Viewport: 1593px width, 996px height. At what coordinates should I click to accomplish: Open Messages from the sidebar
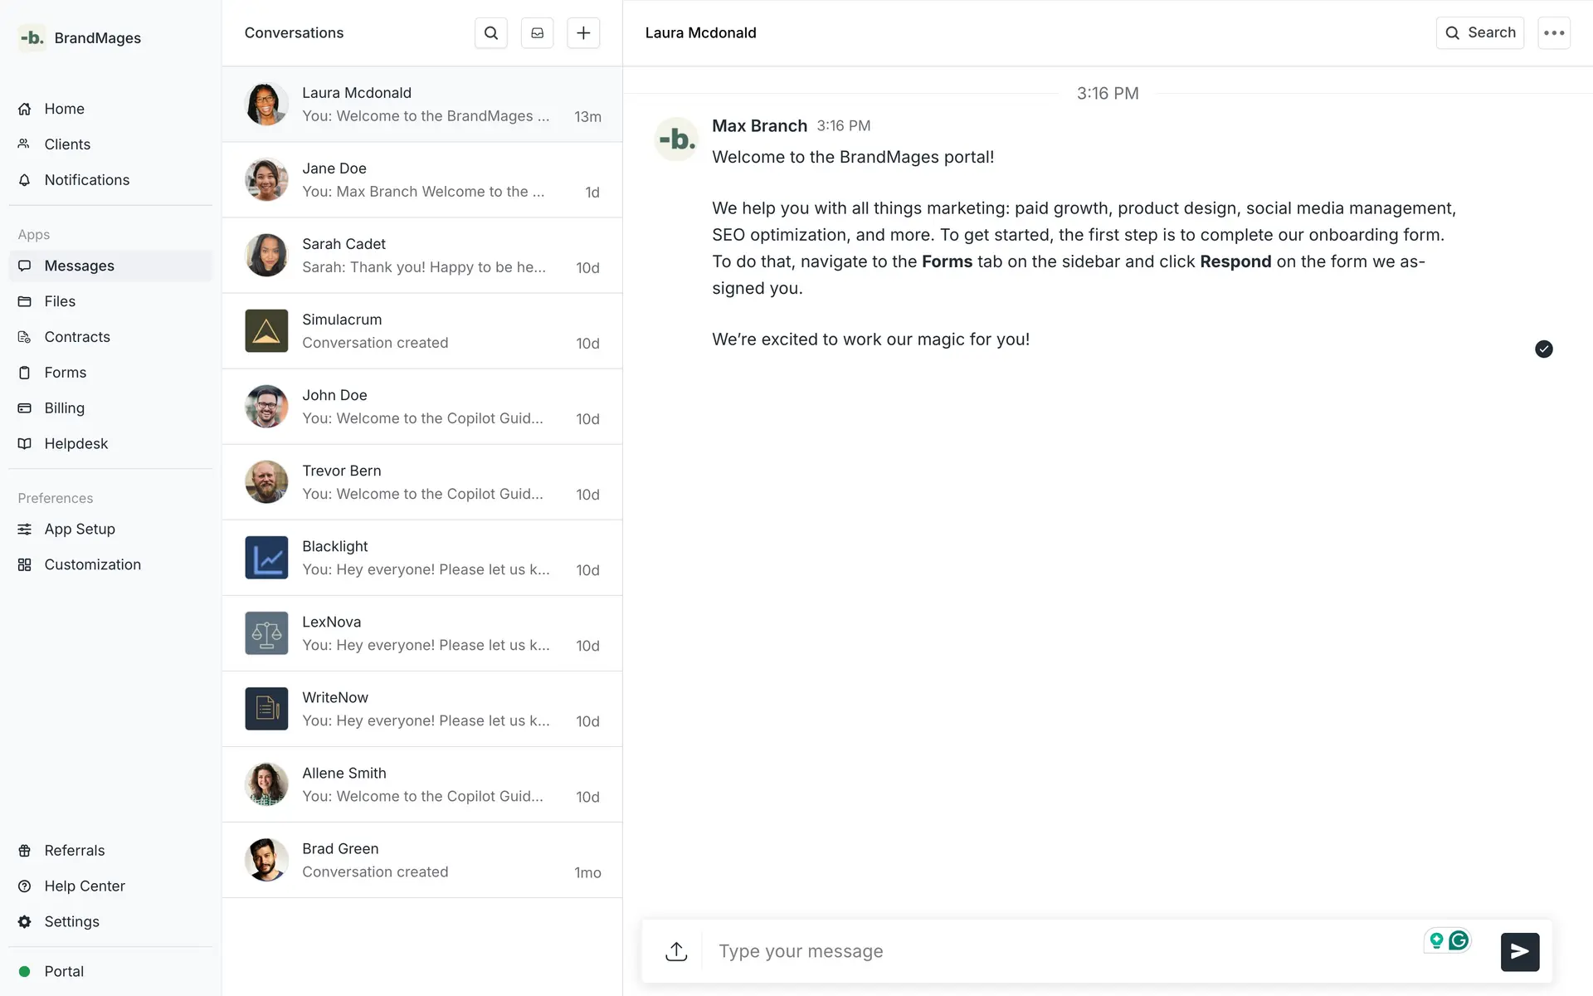(x=79, y=266)
